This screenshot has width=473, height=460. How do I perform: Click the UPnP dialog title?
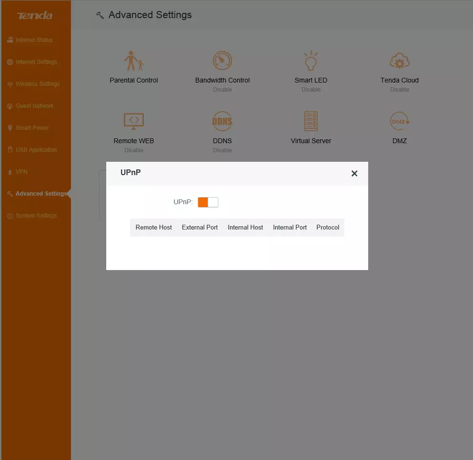coord(131,173)
